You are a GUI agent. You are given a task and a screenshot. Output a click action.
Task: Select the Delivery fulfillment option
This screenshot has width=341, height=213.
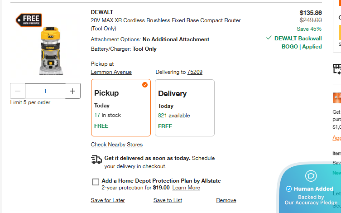(x=184, y=108)
